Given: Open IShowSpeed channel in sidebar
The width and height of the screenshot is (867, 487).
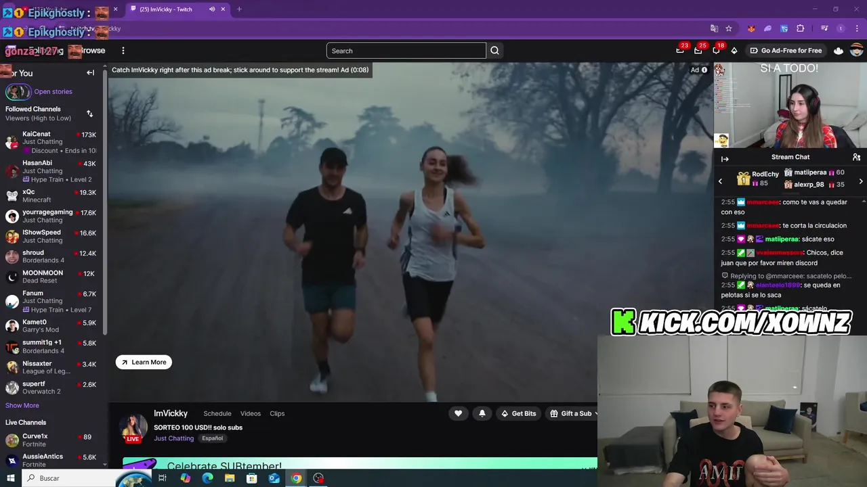Looking at the screenshot, I should (x=51, y=237).
